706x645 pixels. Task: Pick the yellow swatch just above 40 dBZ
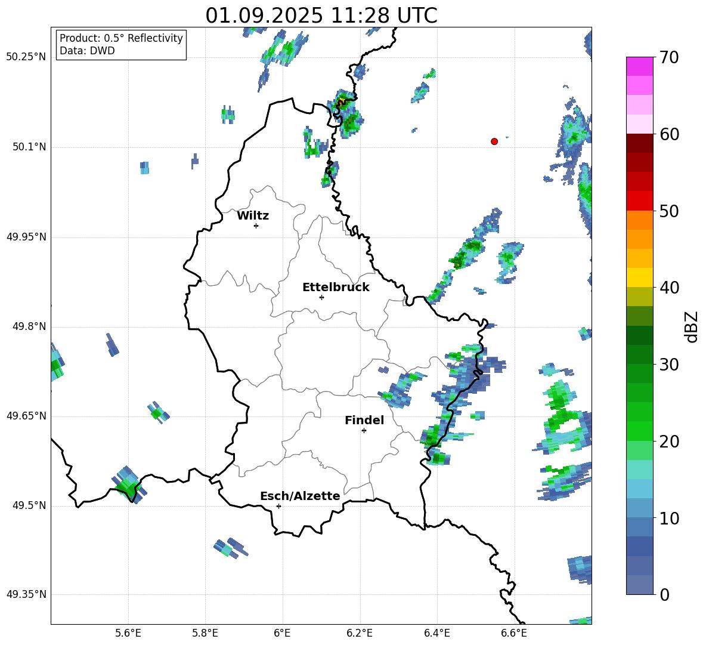coord(640,277)
